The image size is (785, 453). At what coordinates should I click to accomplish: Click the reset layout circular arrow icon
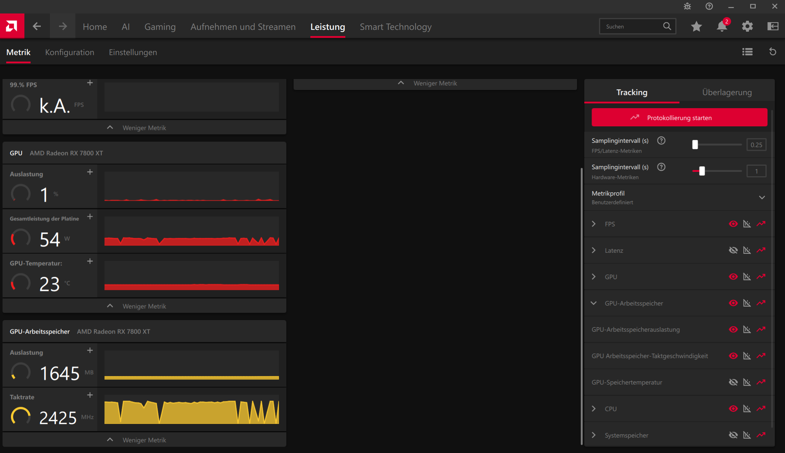click(x=773, y=52)
